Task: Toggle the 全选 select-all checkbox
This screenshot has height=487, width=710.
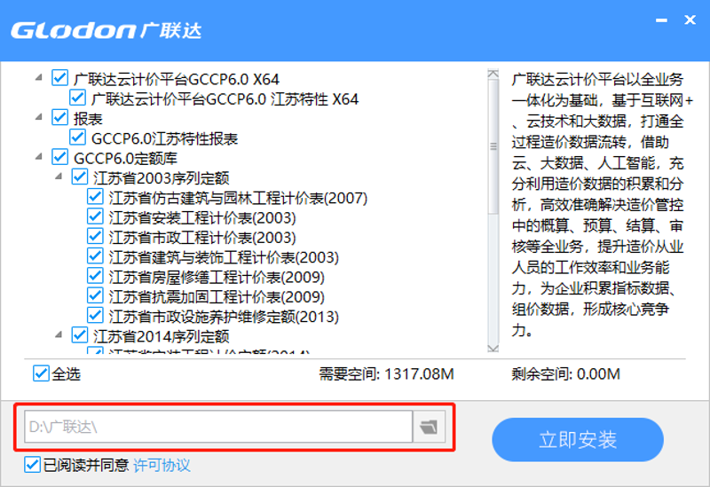Action: pyautogui.click(x=41, y=373)
